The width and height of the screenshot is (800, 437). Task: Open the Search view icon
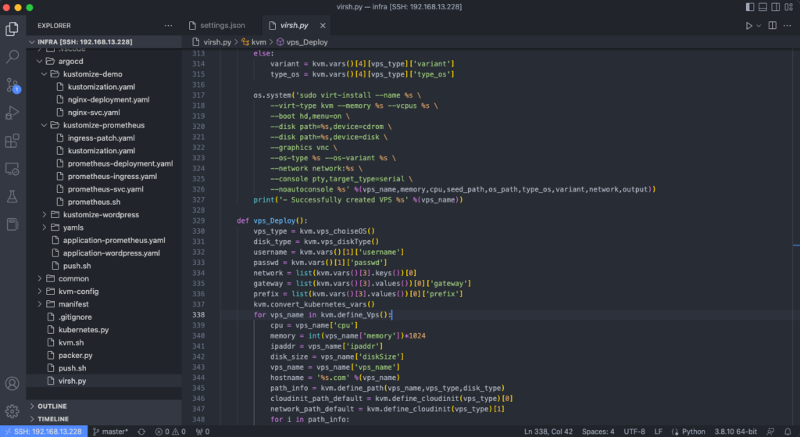point(12,56)
